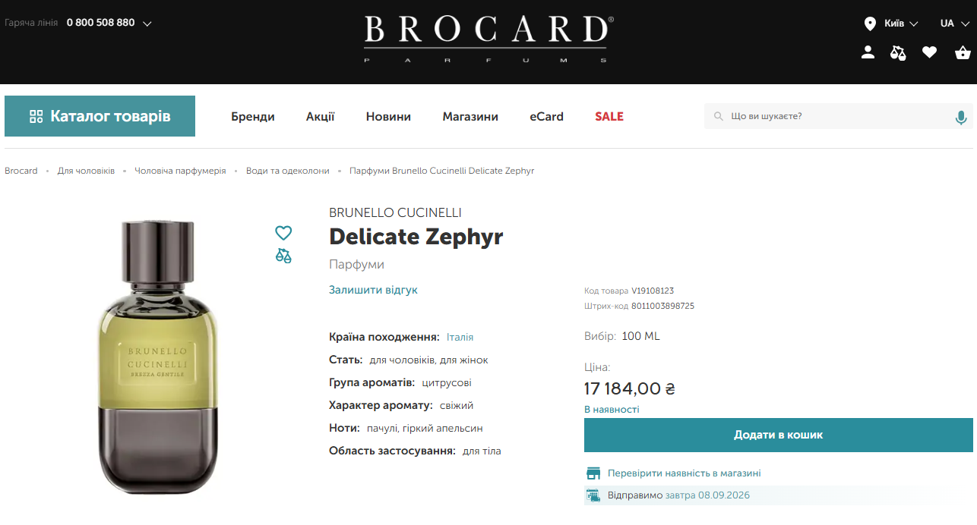The height and width of the screenshot is (525, 977).
Task: Open the SALE menu item
Action: pos(609,117)
